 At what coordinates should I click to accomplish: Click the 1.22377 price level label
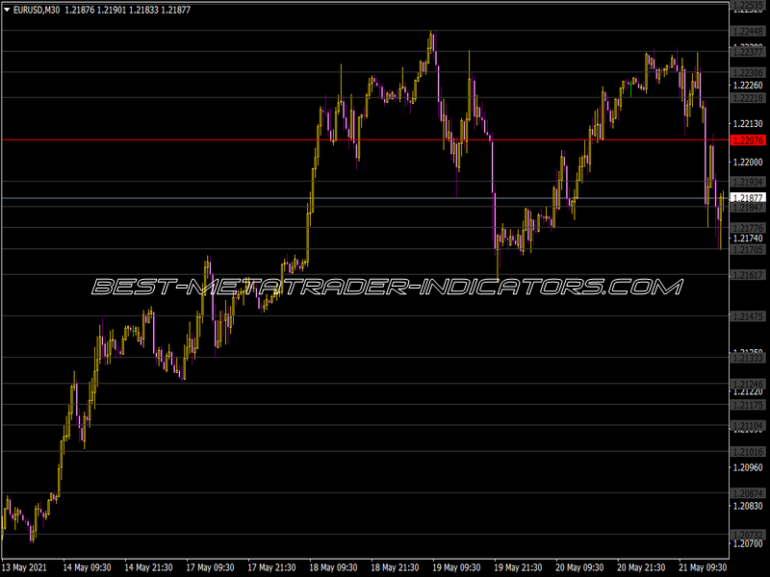(x=748, y=52)
